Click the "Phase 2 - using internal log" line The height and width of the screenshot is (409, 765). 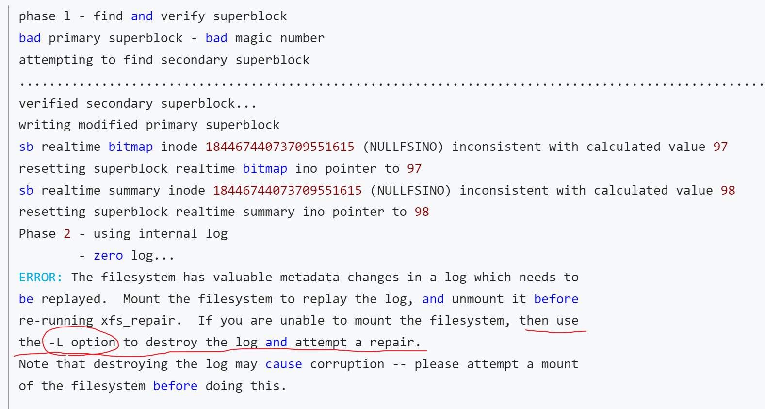[123, 234]
